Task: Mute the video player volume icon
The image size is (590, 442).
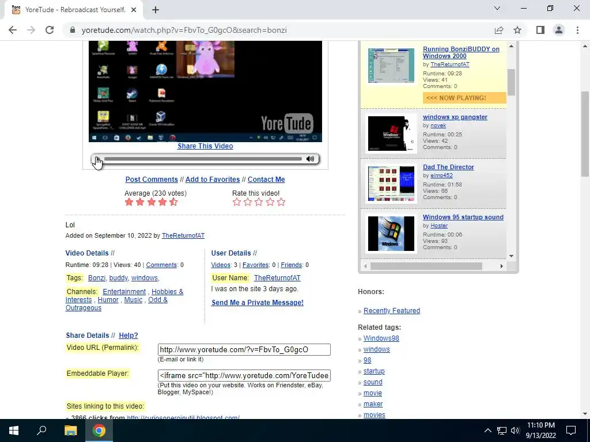Action: 310,159
